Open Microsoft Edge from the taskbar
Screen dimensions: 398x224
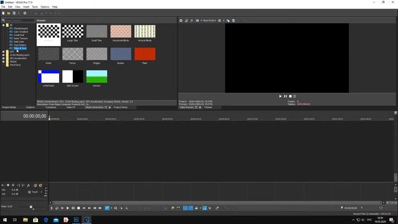tap(46, 220)
